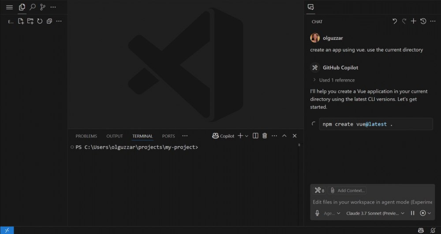Viewport: 441px width, 234px height.
Task: Open remote window indicator in status bar
Action: (7, 230)
